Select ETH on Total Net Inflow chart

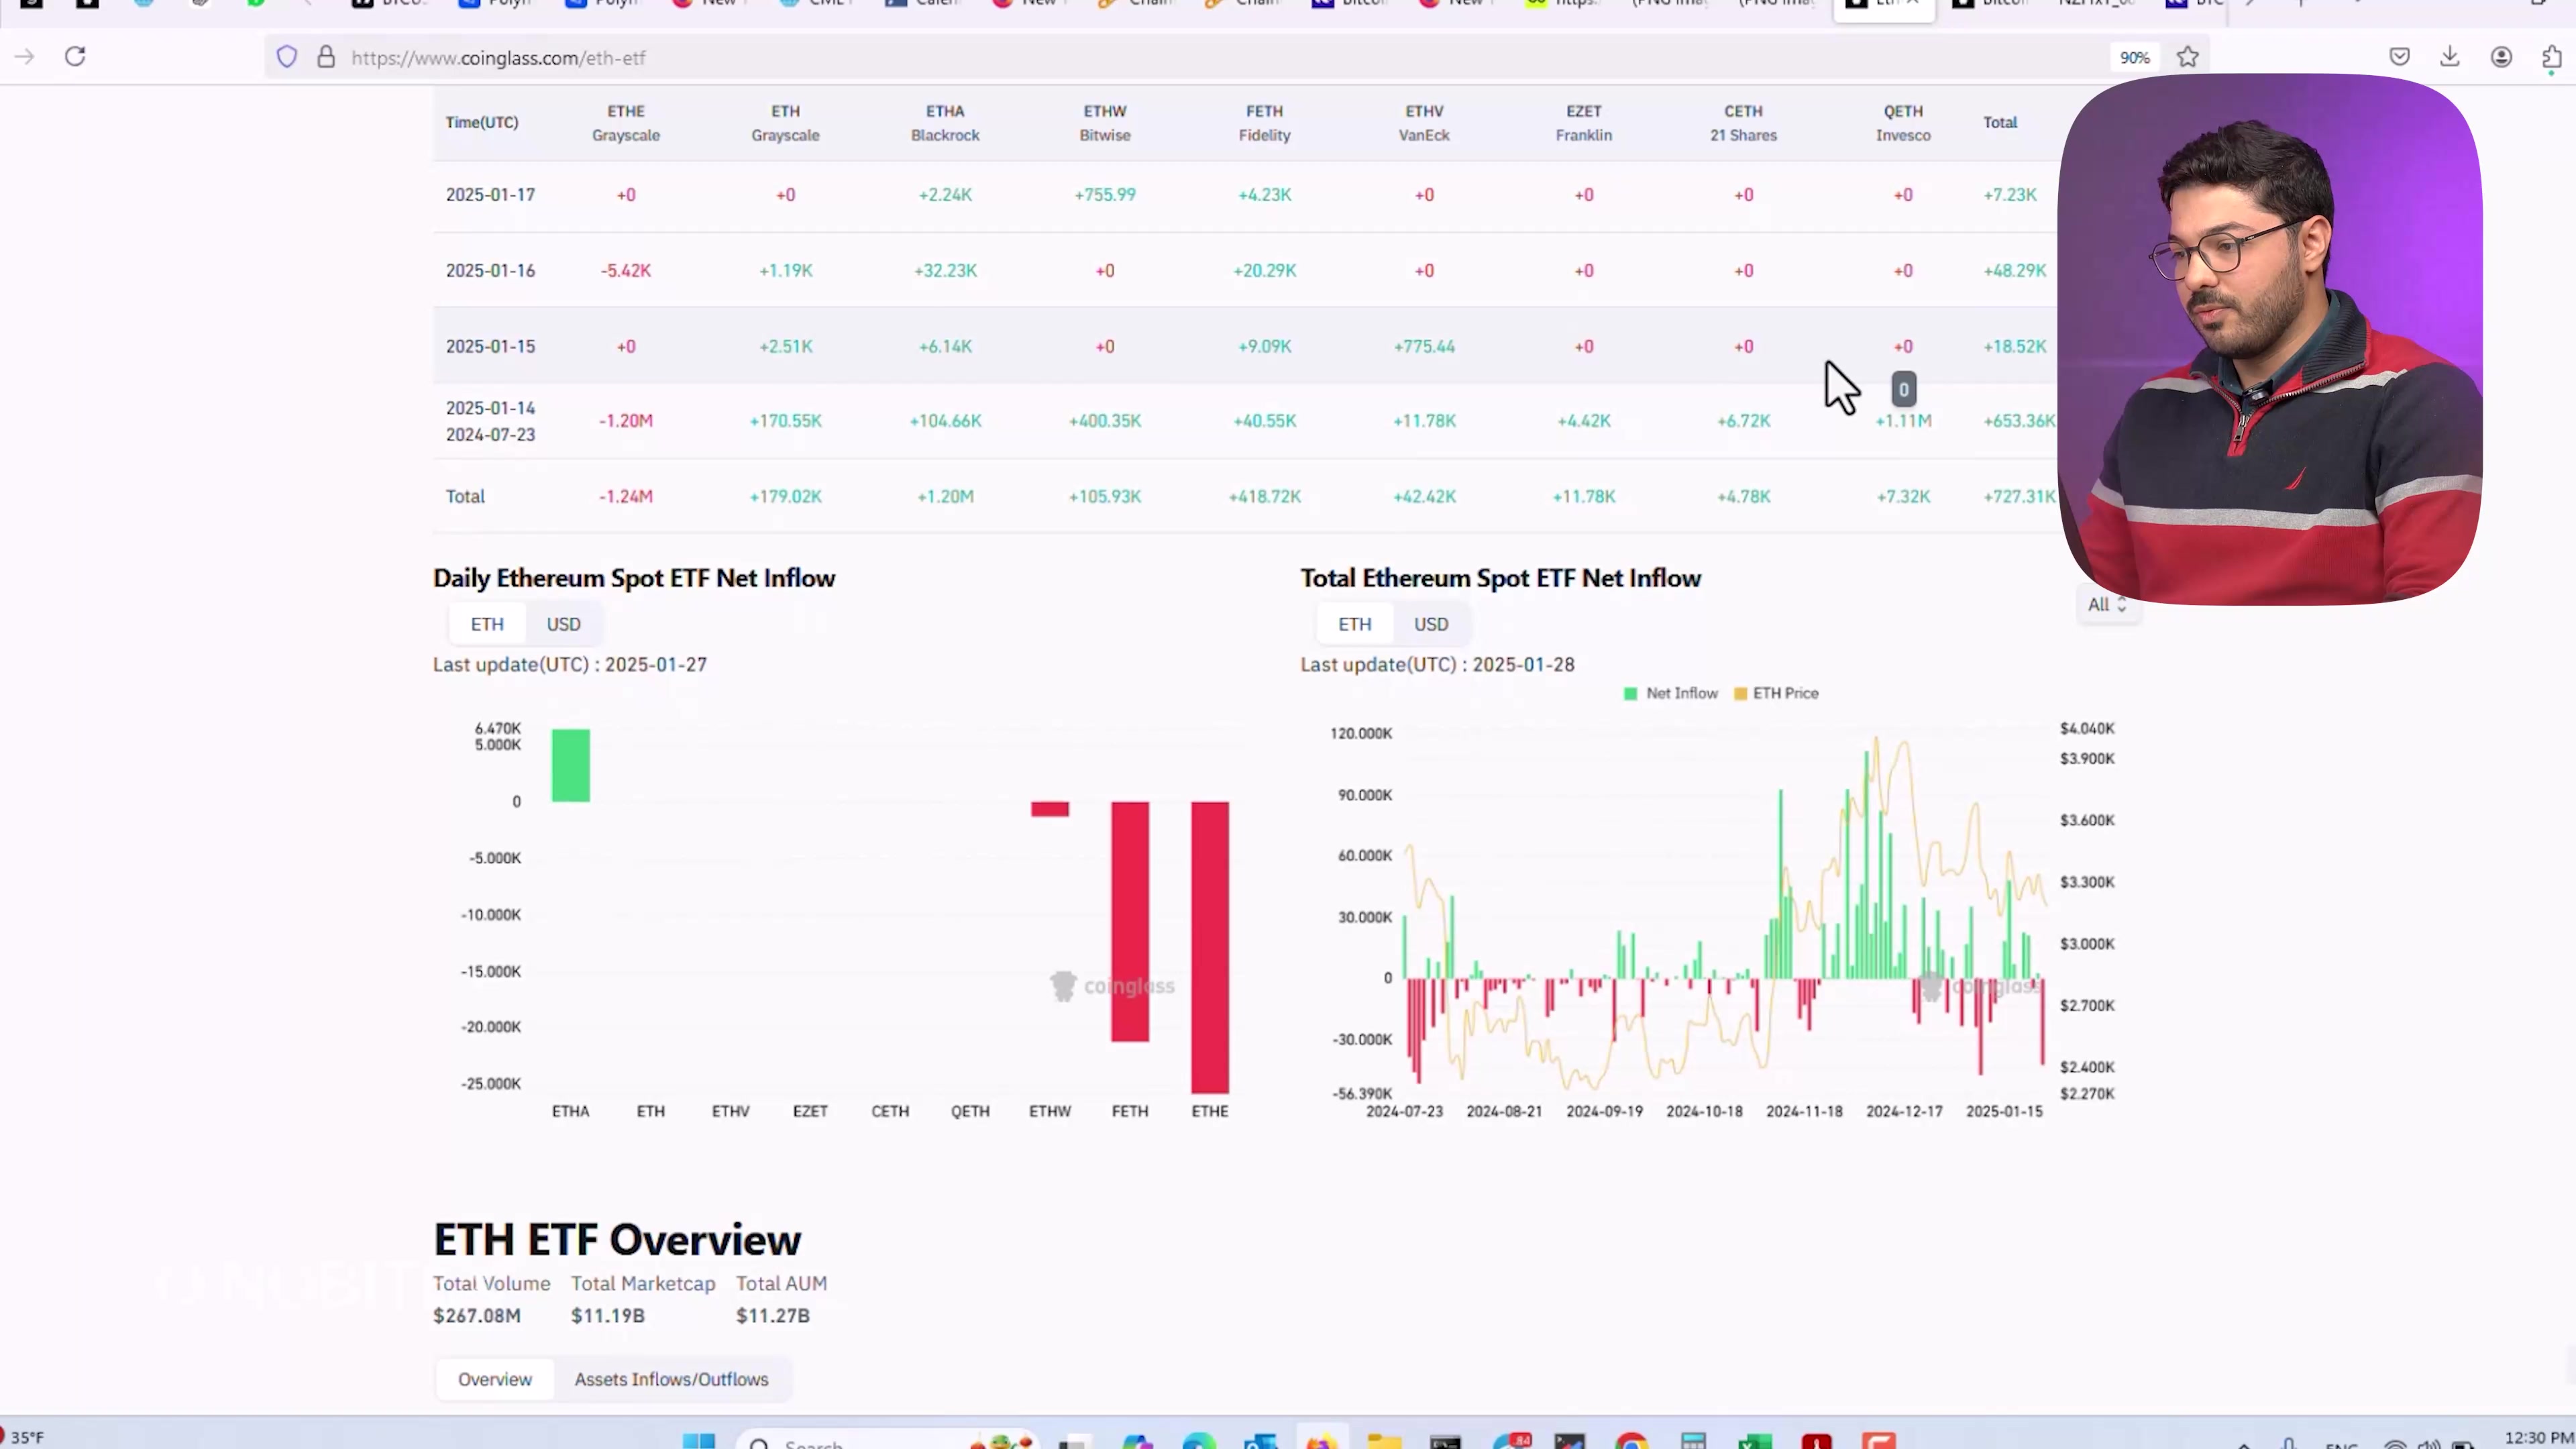pos(1355,624)
